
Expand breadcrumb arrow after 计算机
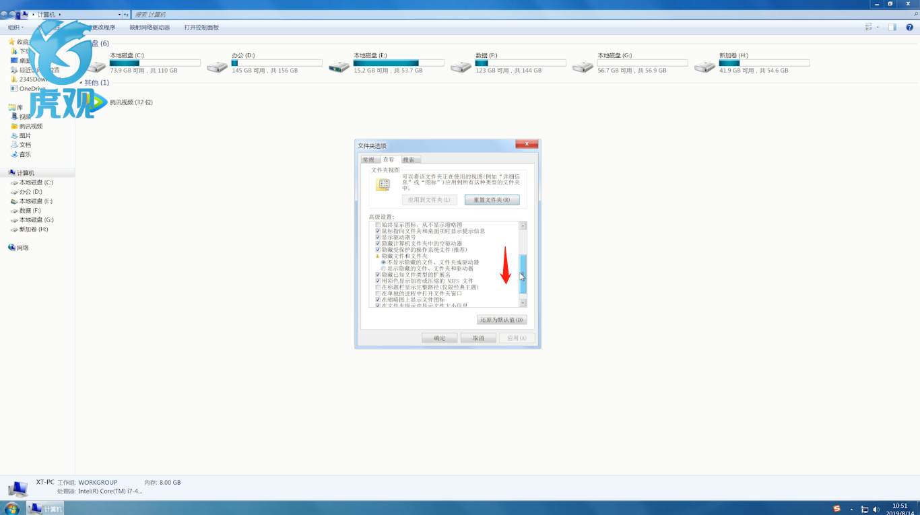click(59, 14)
